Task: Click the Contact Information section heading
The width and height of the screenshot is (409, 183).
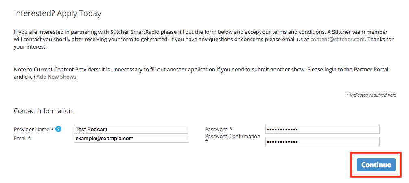Action: click(43, 111)
